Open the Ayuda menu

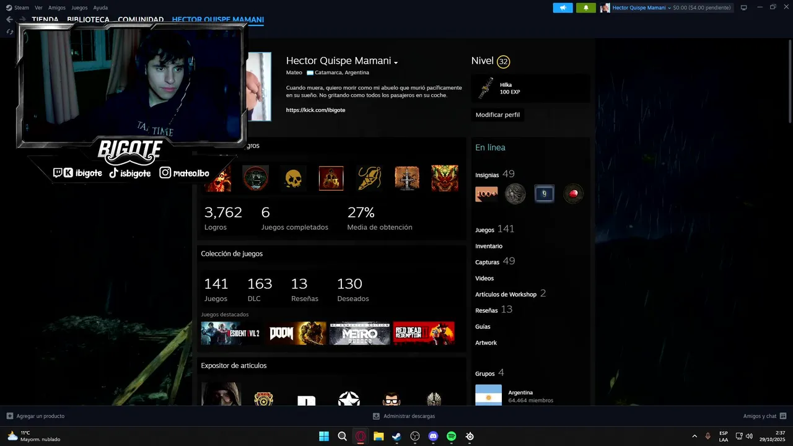click(x=100, y=7)
